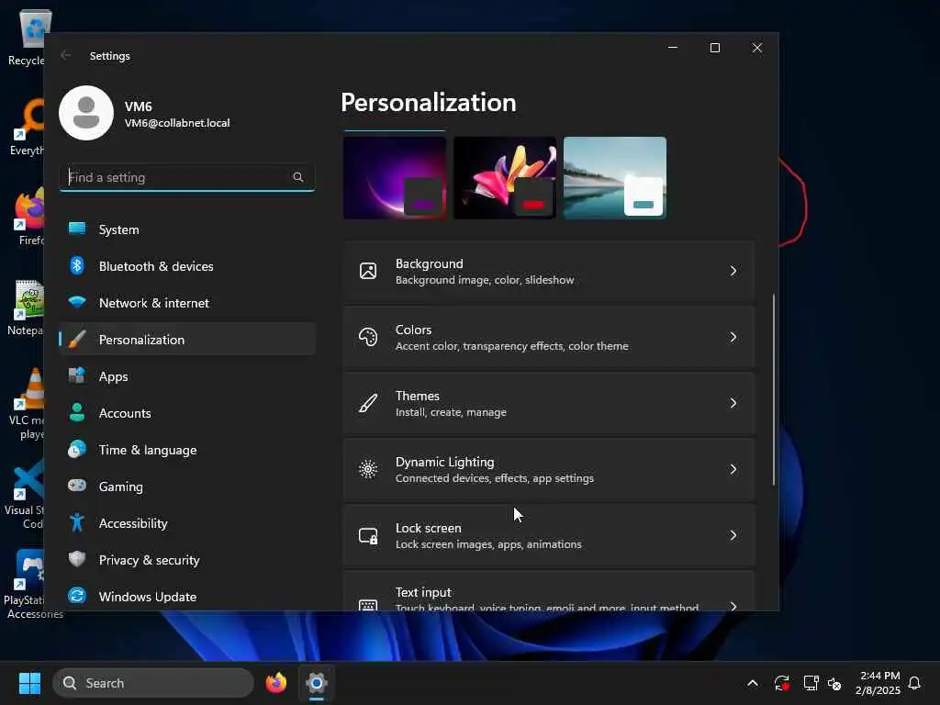This screenshot has height=705, width=940.
Task: Click the Apps grid icon in sidebar
Action: tap(77, 375)
